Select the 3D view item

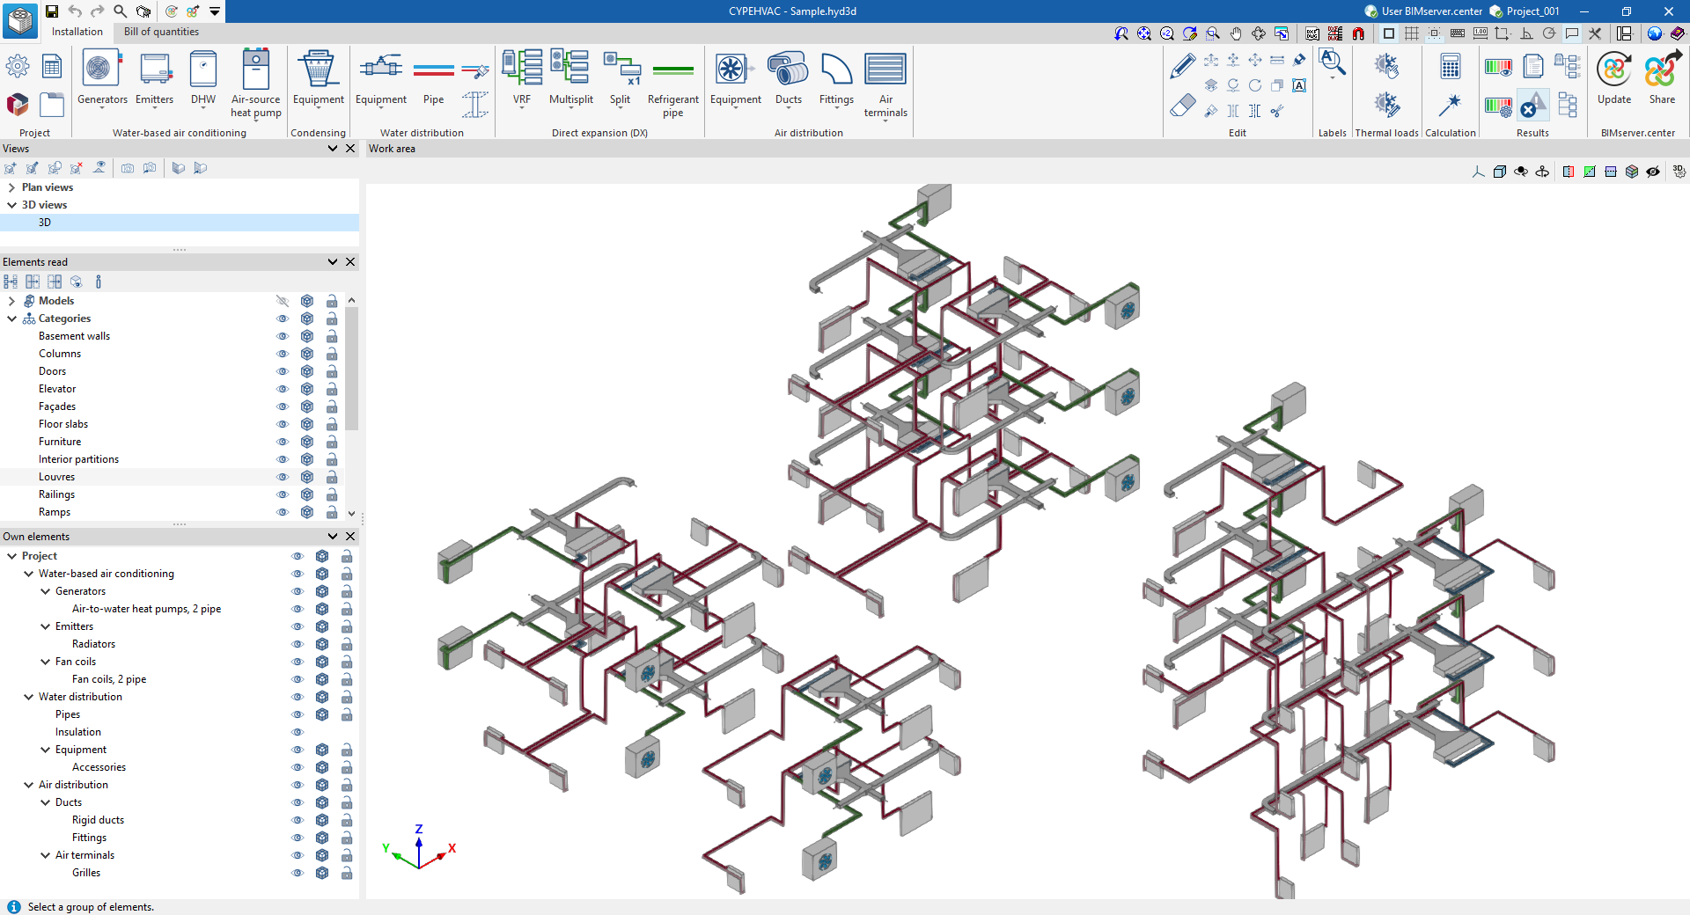pos(44,223)
